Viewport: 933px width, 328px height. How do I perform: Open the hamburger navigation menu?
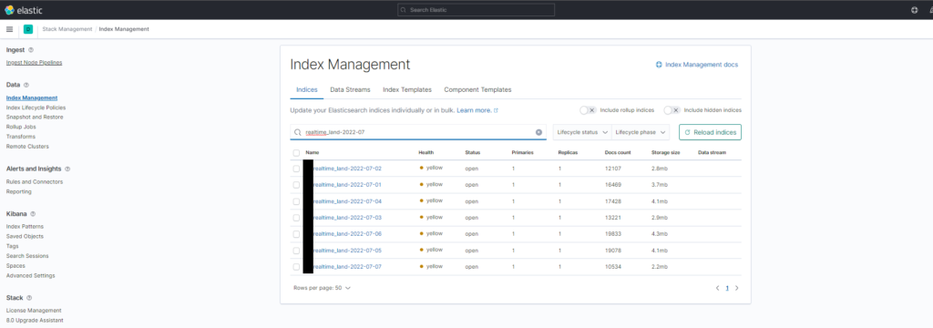tap(9, 29)
